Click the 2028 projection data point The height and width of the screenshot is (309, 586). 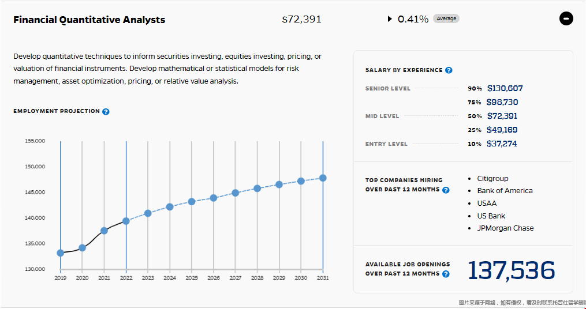(x=257, y=189)
